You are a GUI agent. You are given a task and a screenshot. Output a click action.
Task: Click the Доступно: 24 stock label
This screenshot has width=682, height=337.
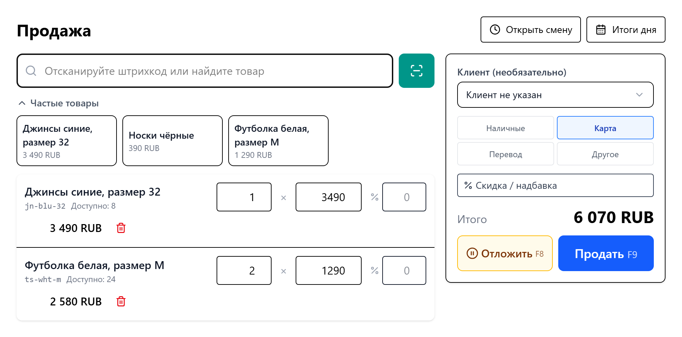(x=91, y=279)
